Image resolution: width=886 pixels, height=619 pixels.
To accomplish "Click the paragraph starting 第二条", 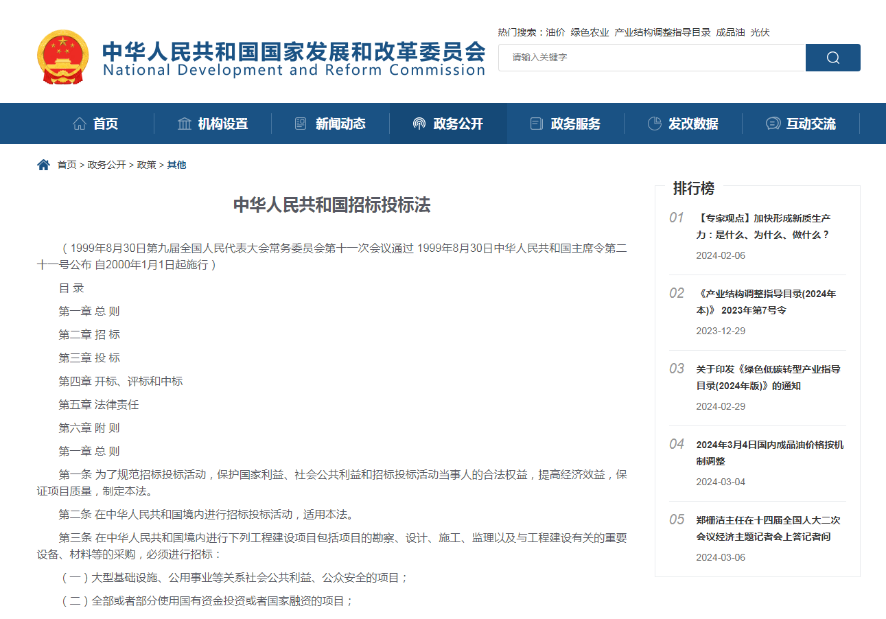I will (x=206, y=515).
